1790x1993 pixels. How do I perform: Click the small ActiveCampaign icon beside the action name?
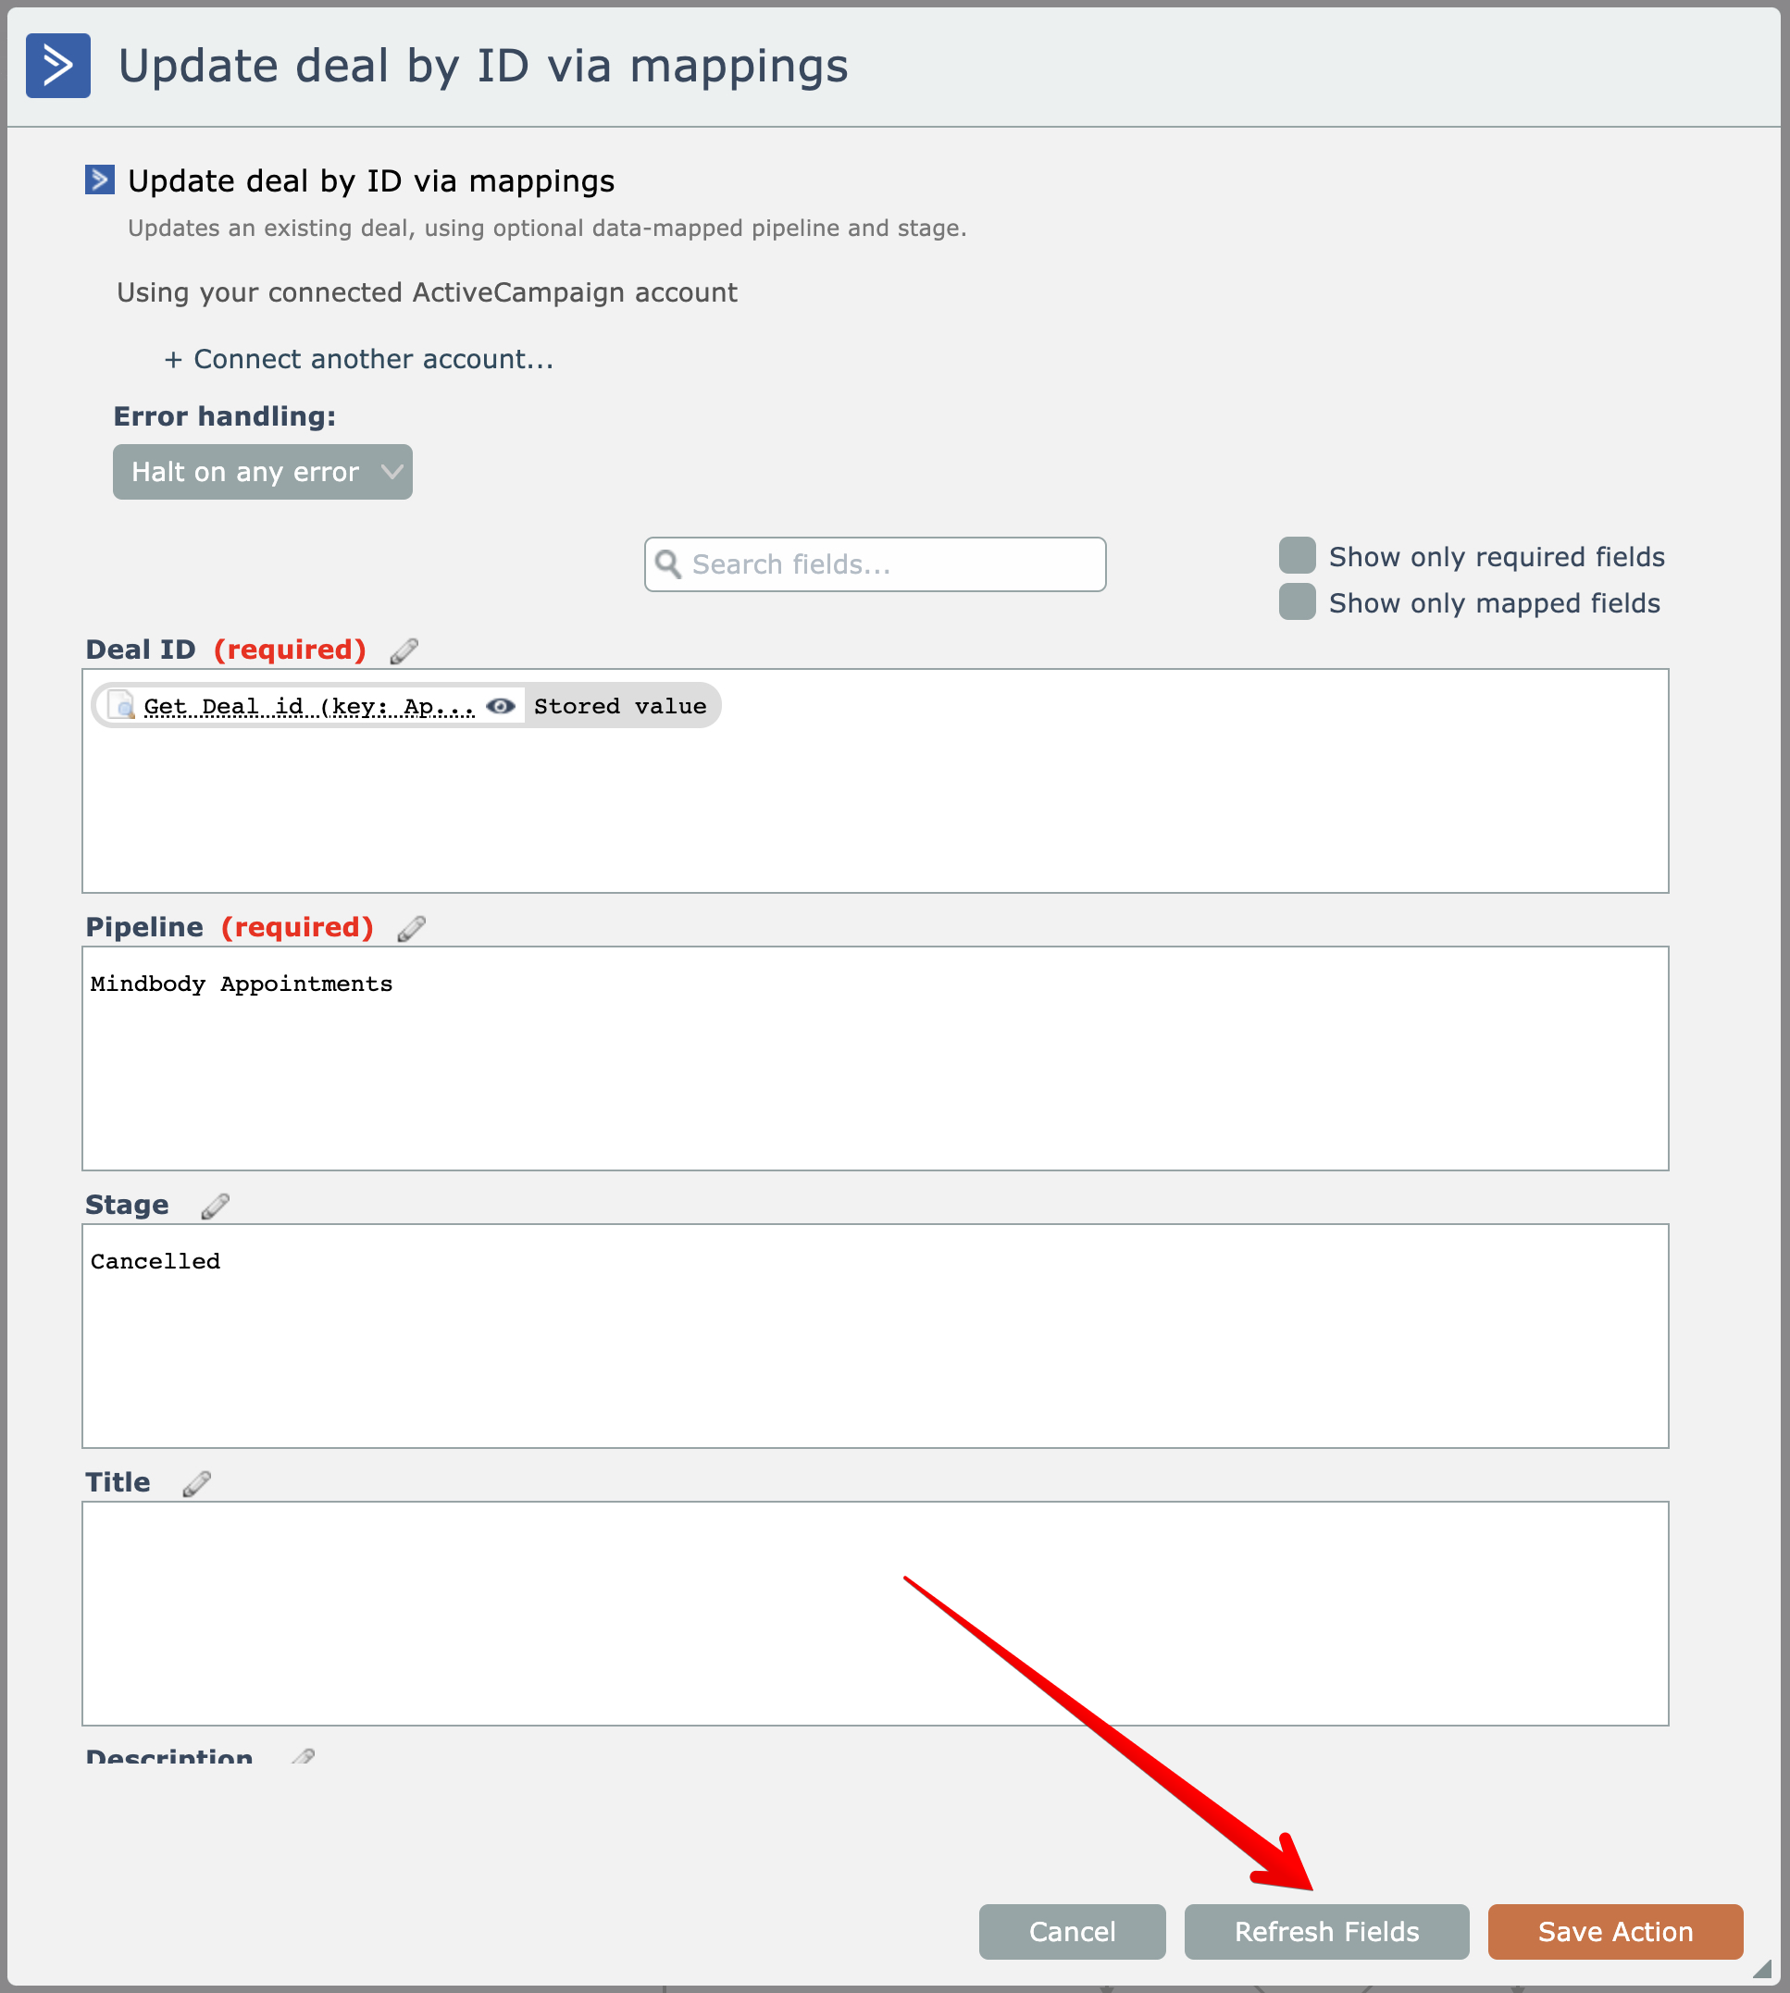click(x=99, y=179)
